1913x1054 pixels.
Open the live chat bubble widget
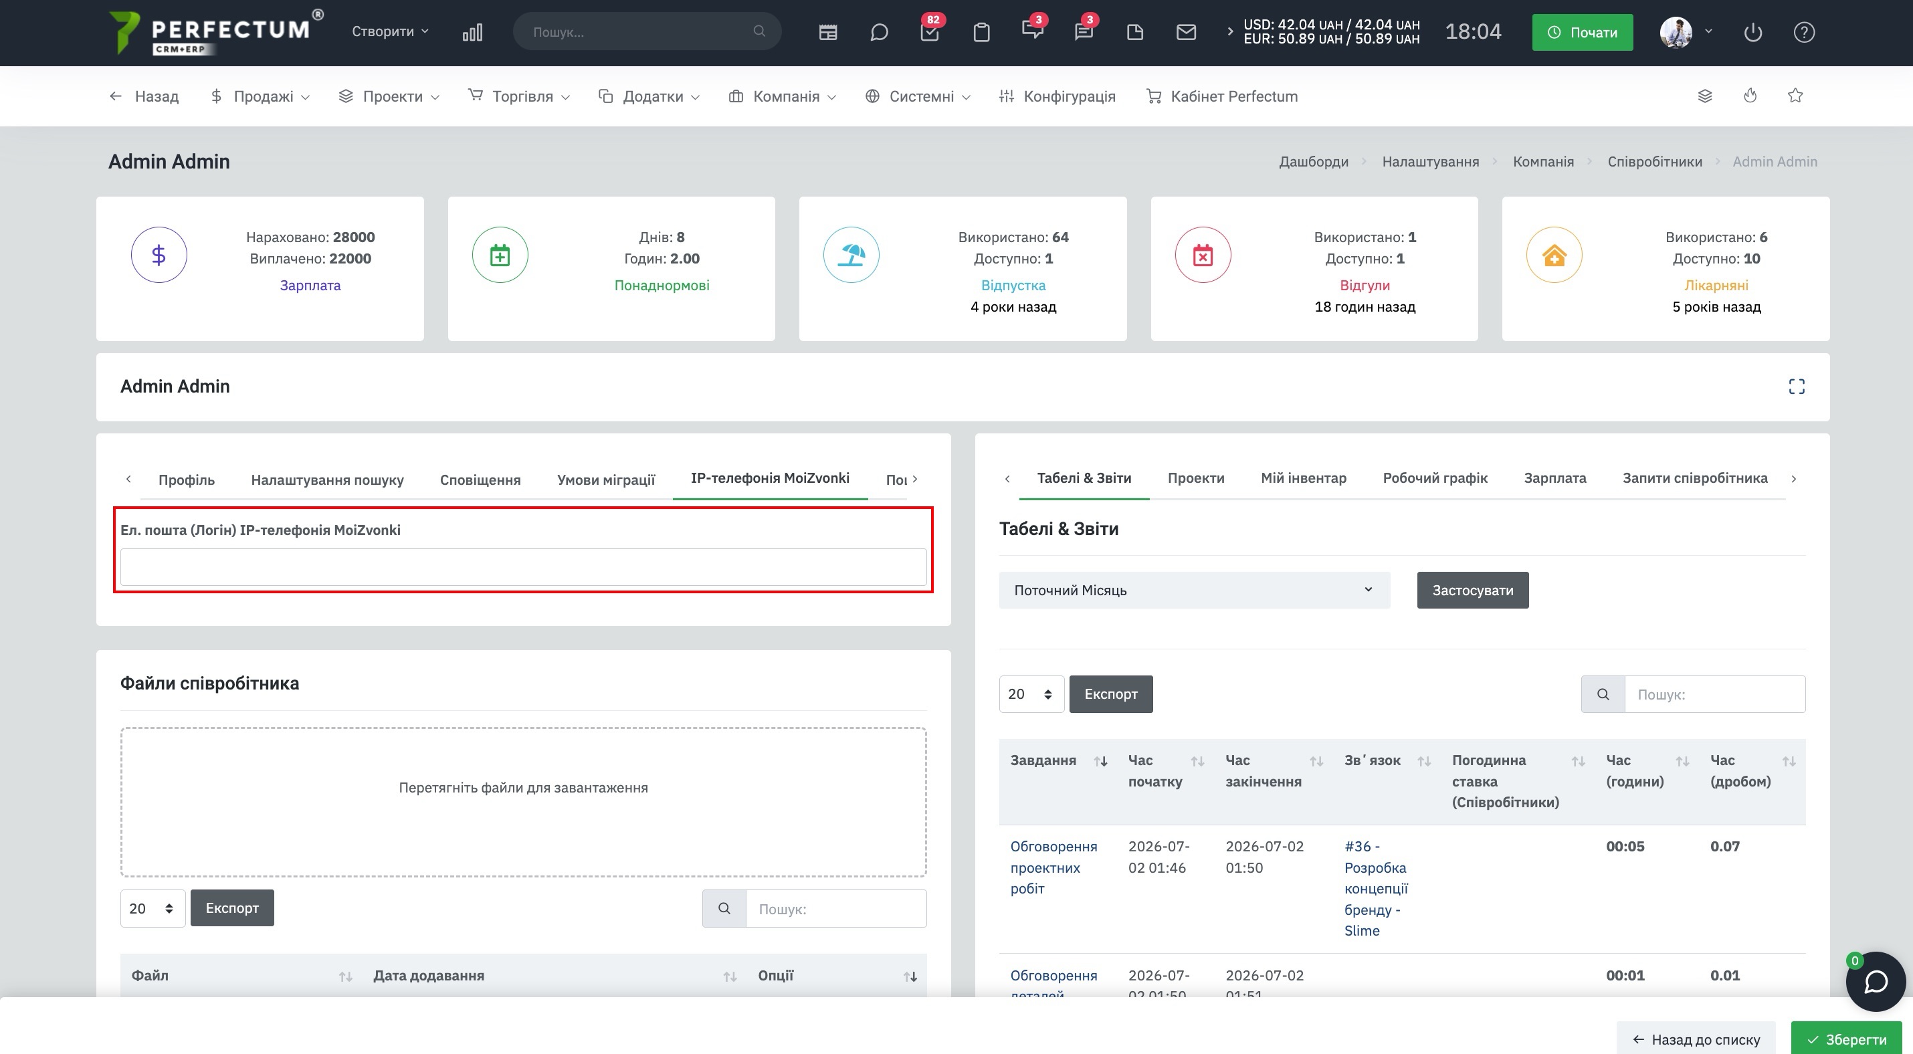(x=1875, y=981)
